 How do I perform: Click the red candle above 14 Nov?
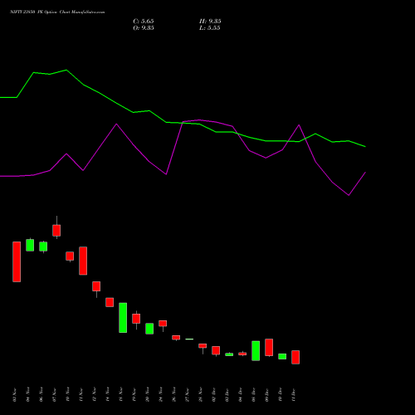(x=110, y=302)
